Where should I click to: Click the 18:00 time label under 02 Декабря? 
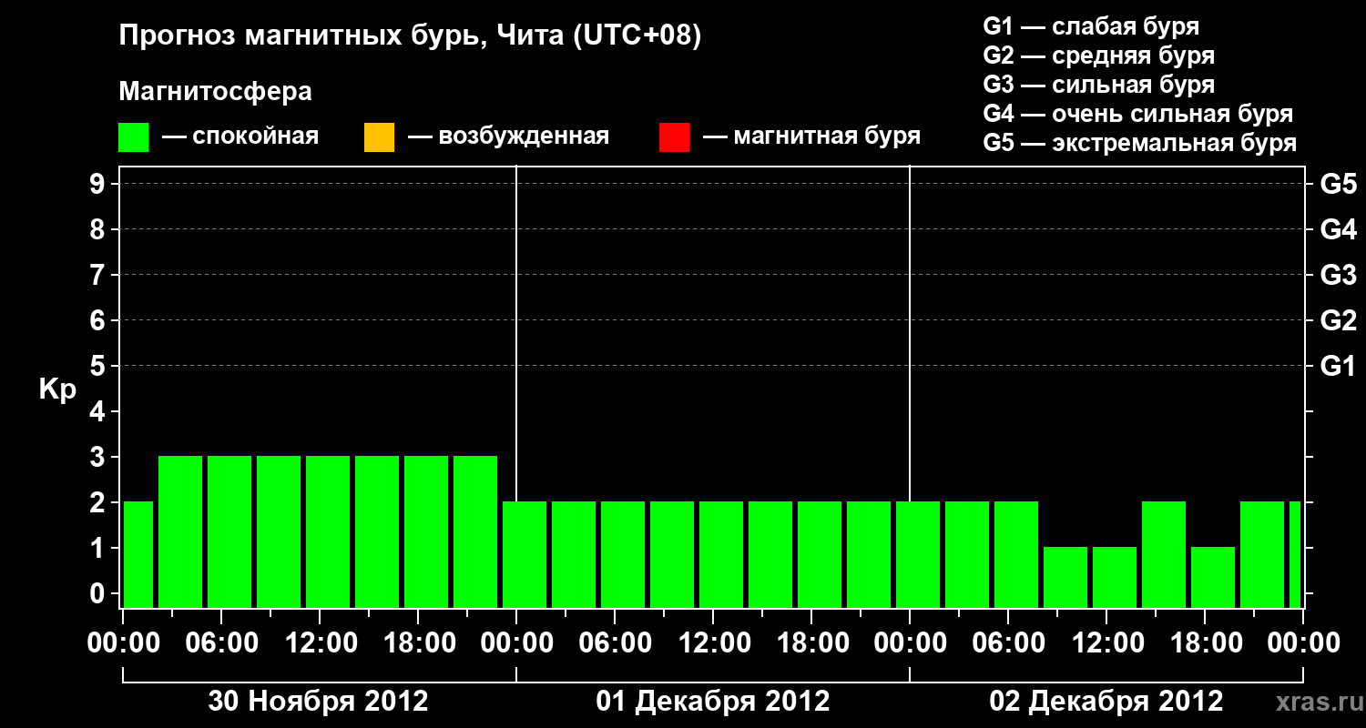point(1207,643)
